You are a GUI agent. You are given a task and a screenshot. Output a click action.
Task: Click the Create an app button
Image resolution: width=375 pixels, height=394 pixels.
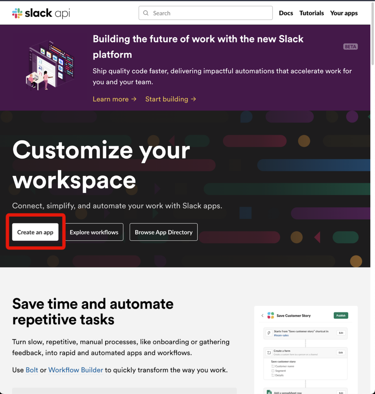(x=35, y=232)
